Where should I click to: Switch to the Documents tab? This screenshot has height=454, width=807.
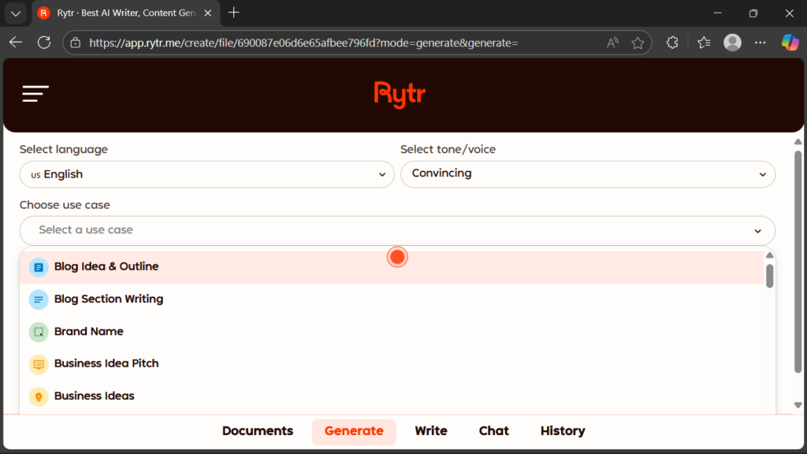pos(257,431)
